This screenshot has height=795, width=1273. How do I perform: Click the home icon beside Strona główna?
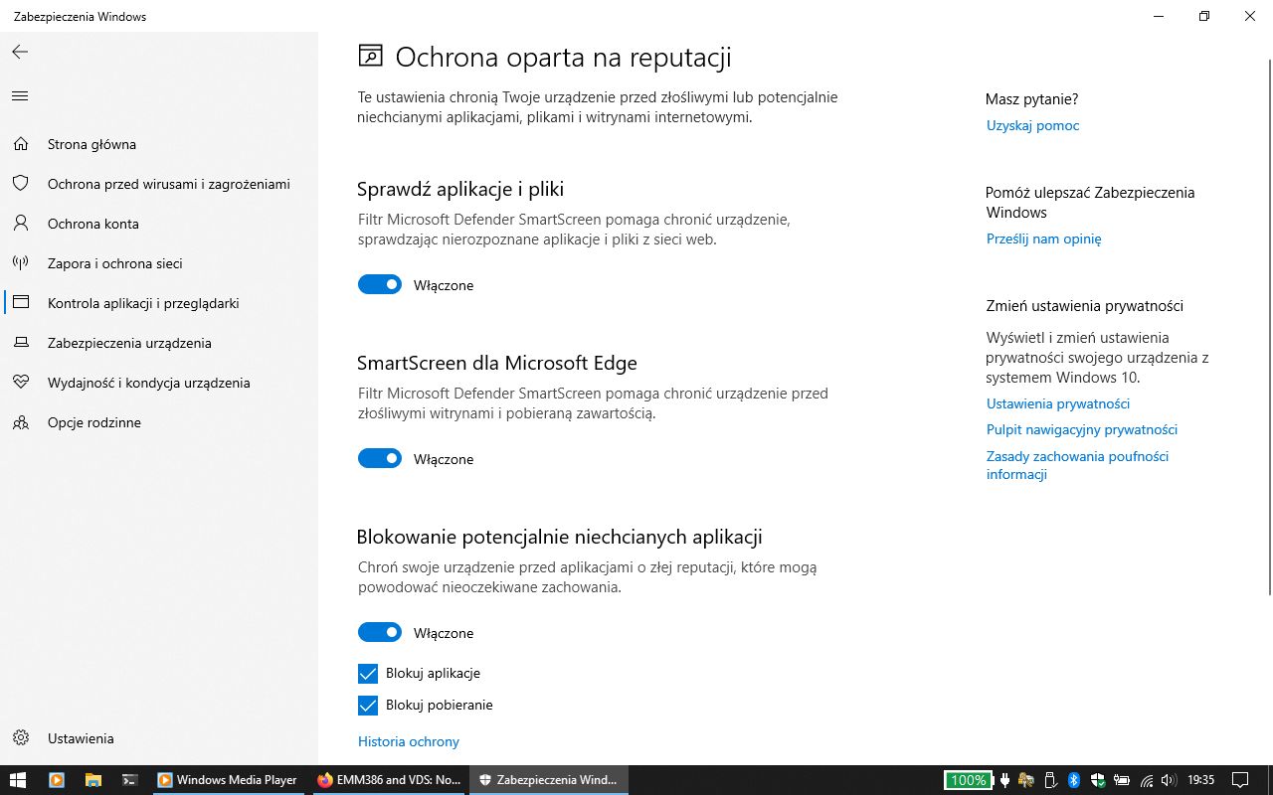coord(20,144)
